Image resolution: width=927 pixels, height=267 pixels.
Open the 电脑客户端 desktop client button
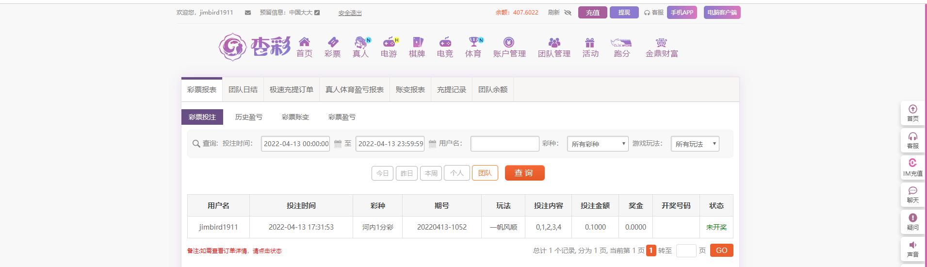tap(722, 13)
